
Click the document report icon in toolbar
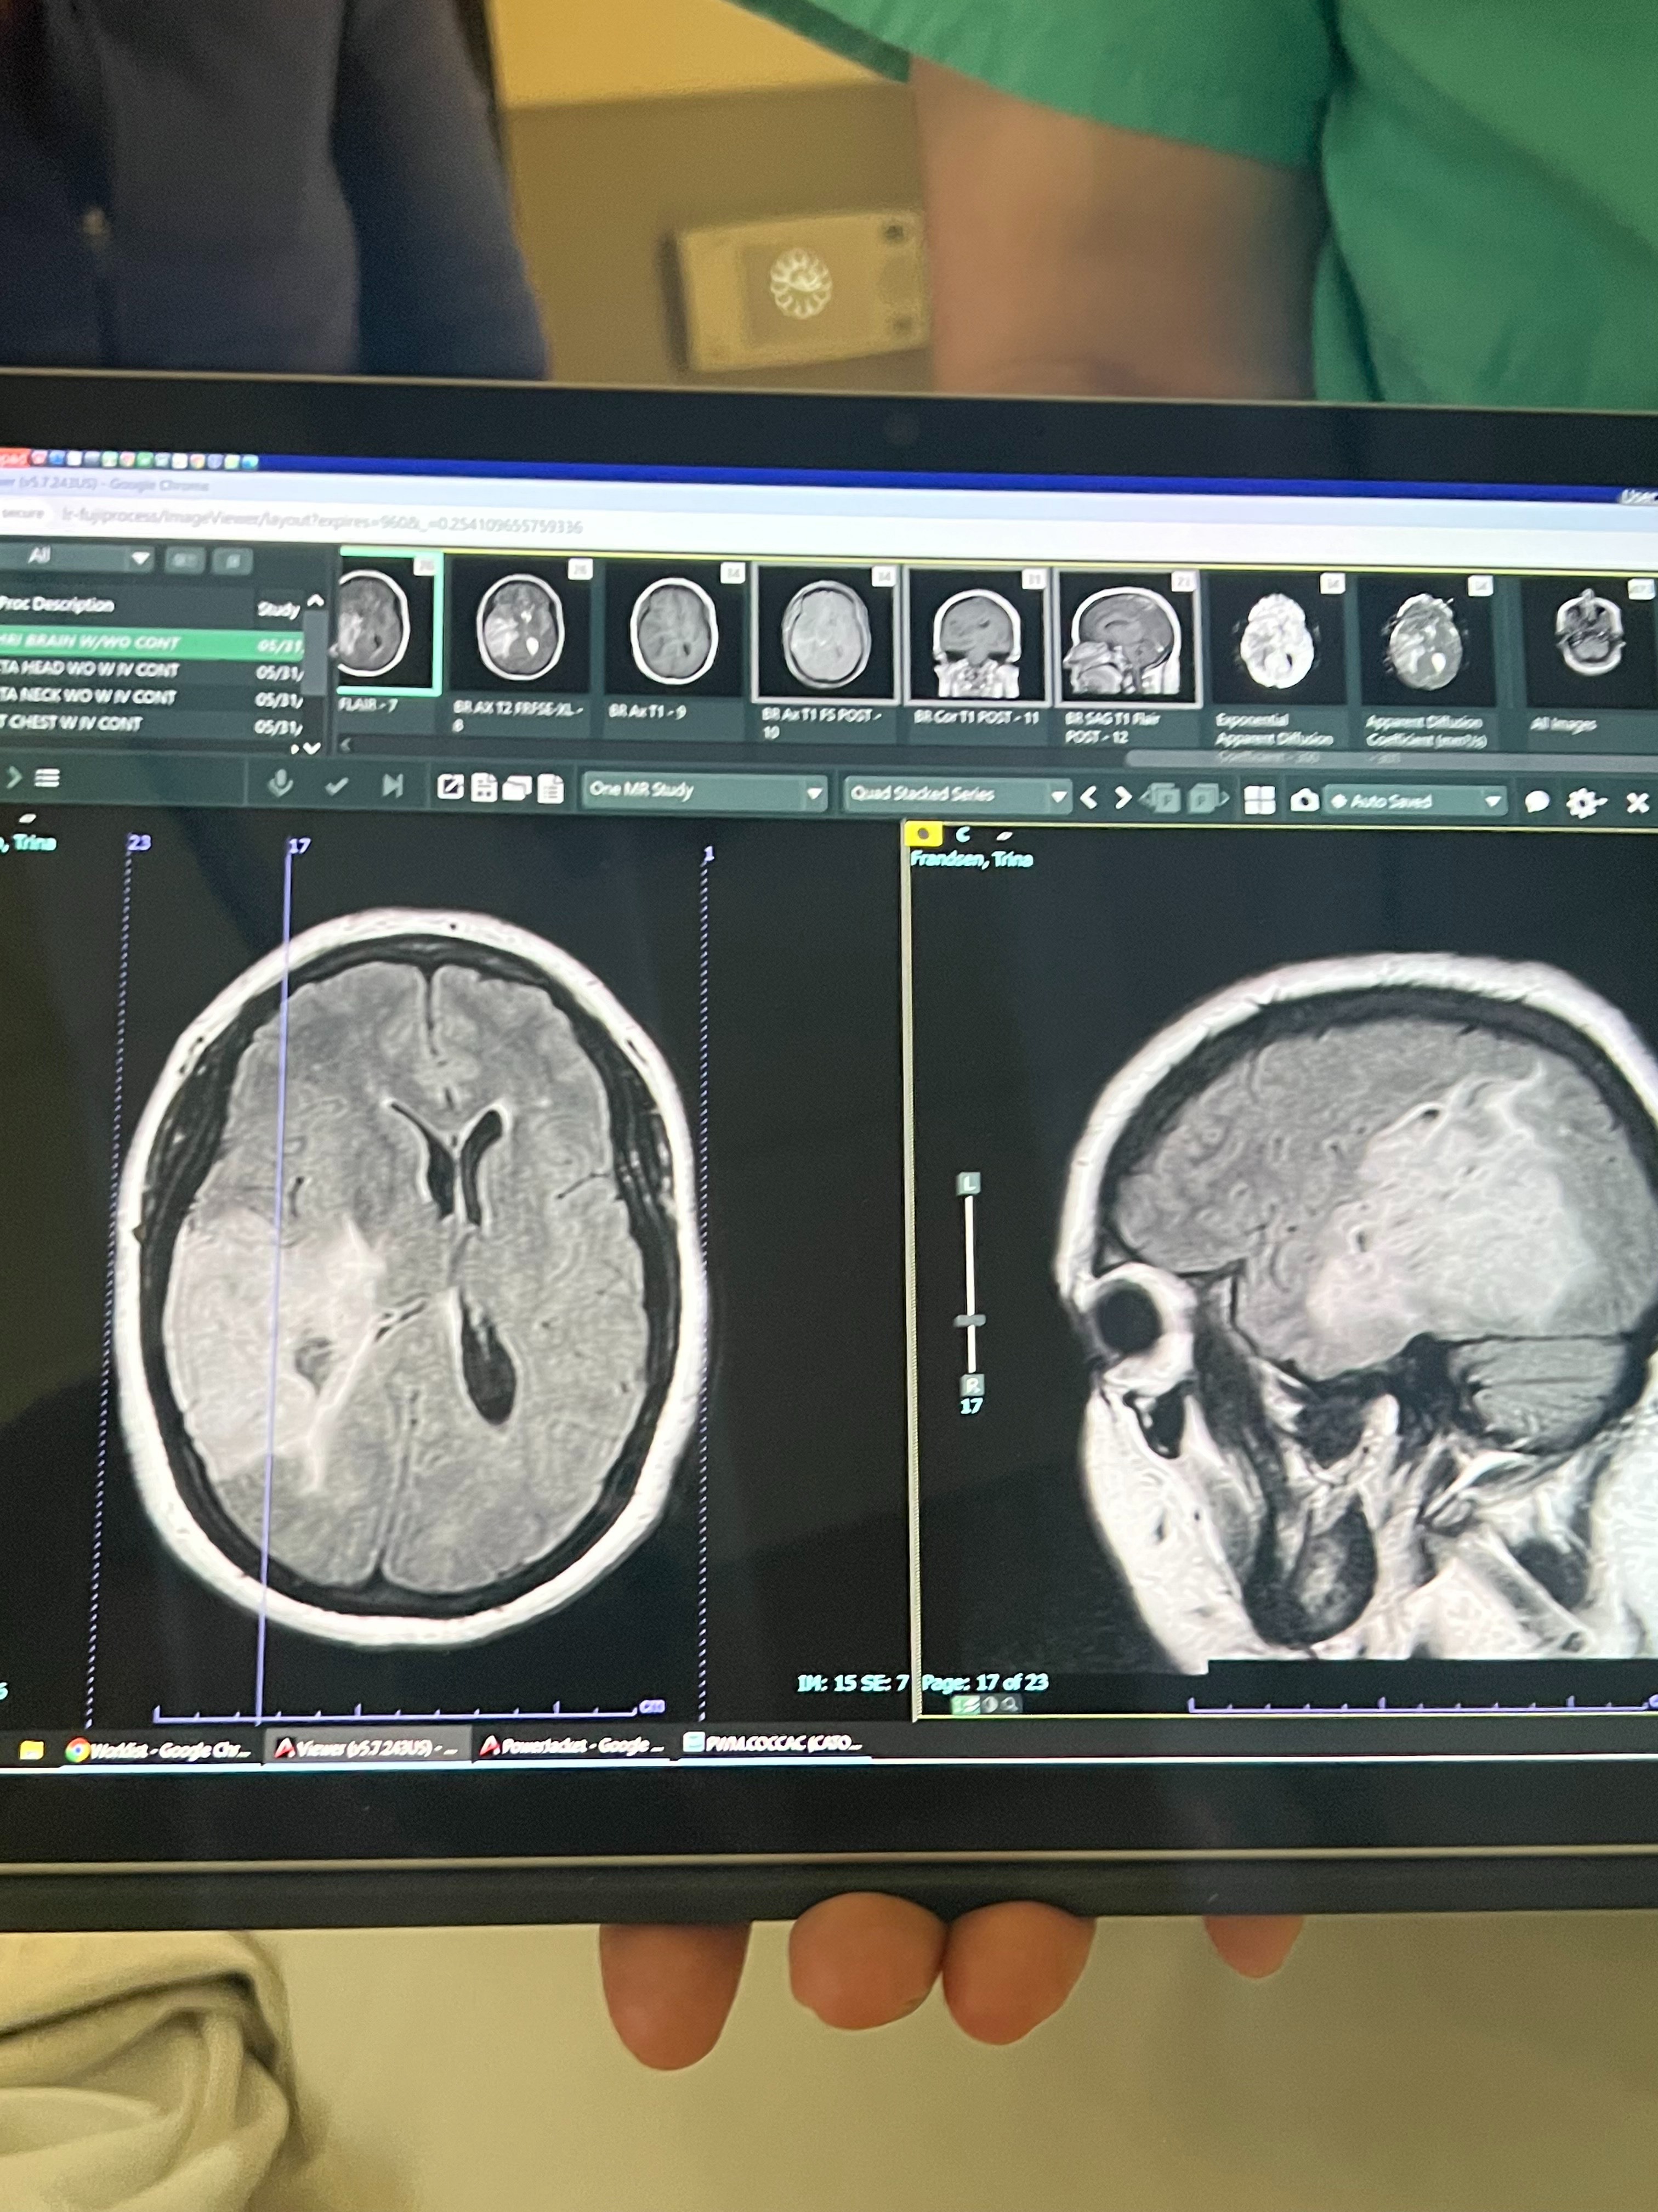(x=550, y=789)
